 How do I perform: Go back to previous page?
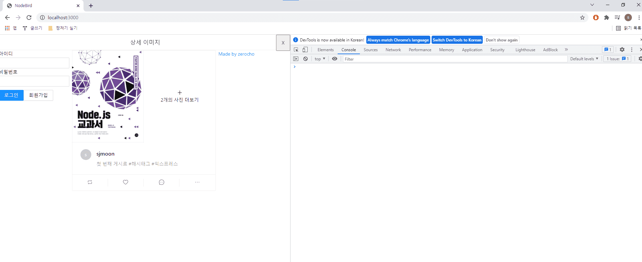7,18
